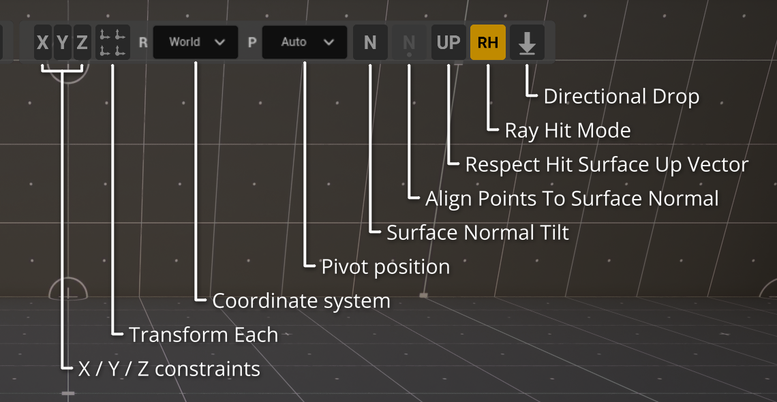Toggle the X axis constraint

tap(43, 42)
